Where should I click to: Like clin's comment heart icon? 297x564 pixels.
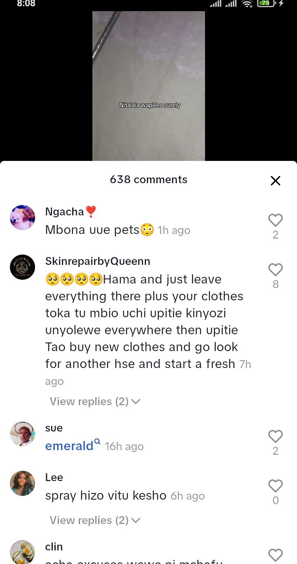(276, 555)
